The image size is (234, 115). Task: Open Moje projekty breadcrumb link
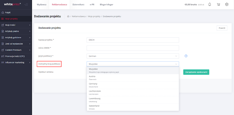[94, 16]
